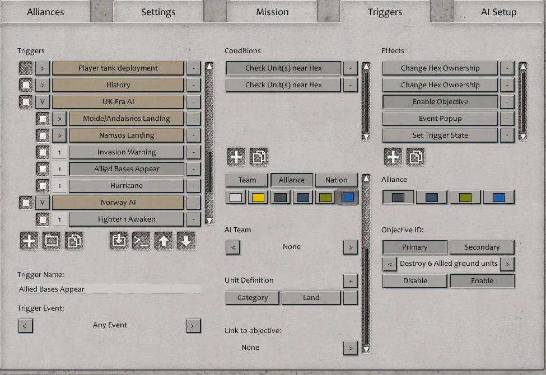Move selected trigger up

[x=164, y=241]
